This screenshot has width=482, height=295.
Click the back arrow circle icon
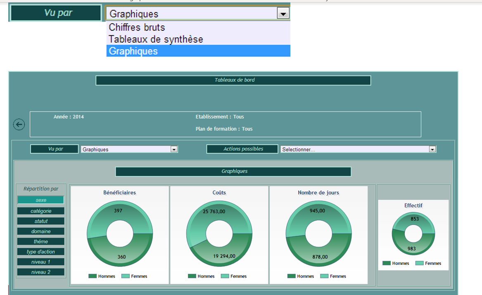pyautogui.click(x=19, y=124)
